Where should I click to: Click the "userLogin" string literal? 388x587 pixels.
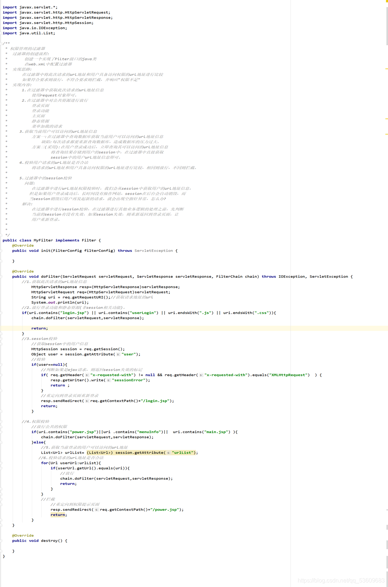(143, 313)
